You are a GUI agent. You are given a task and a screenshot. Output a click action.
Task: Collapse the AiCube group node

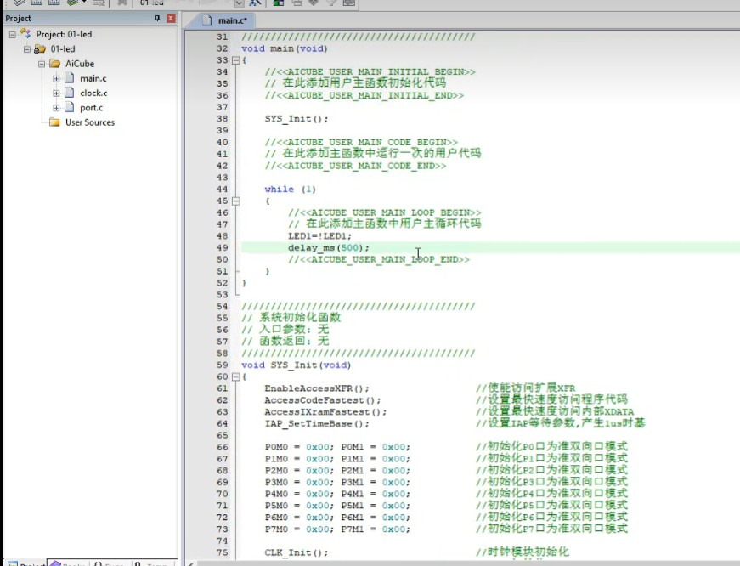(x=42, y=64)
